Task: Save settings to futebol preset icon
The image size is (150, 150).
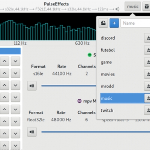Action: point(147,50)
